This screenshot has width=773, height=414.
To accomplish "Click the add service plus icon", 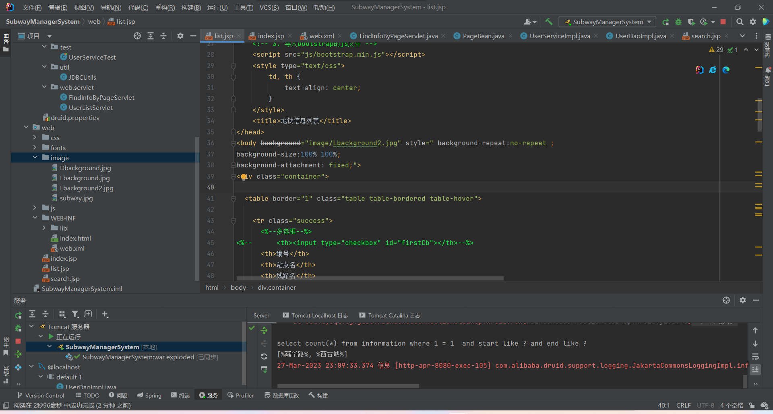I will coord(105,314).
